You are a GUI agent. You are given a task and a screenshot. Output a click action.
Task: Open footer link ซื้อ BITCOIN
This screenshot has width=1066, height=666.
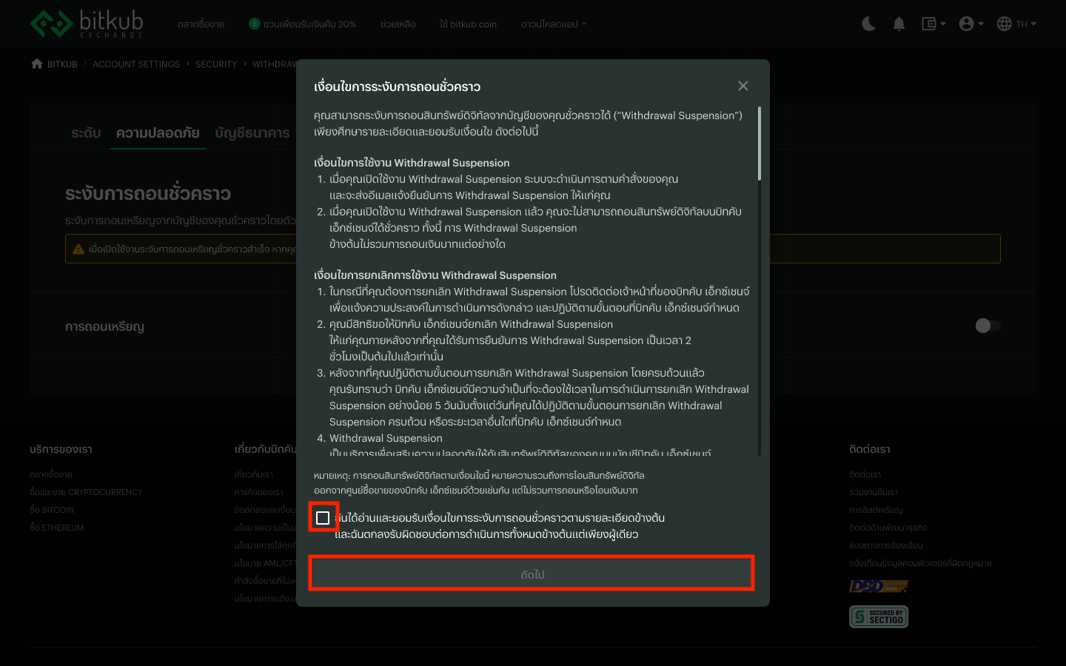(x=52, y=510)
